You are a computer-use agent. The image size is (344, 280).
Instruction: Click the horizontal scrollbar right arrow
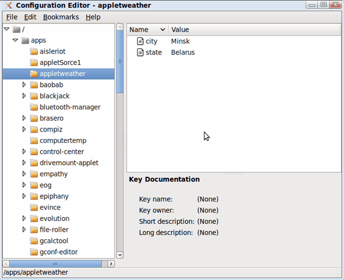pos(111,264)
